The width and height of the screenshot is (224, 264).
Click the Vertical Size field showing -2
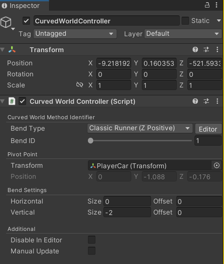127,212
